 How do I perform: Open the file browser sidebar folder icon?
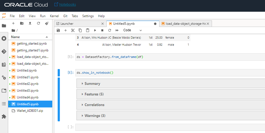pyautogui.click(x=4, y=26)
